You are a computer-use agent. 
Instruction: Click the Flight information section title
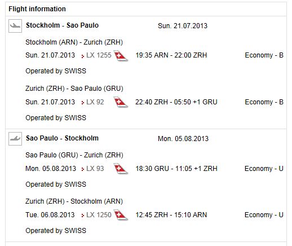[37, 9]
